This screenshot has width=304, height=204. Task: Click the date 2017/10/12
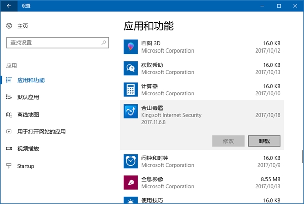(x=268, y=50)
